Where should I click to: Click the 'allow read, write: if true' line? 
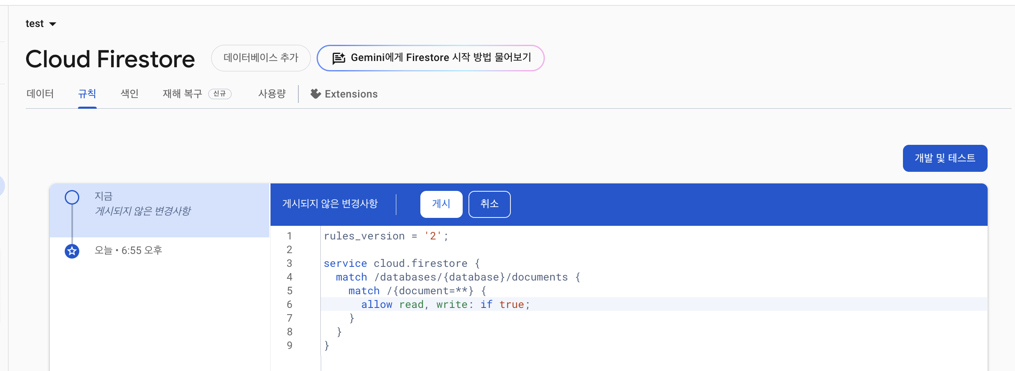point(445,305)
